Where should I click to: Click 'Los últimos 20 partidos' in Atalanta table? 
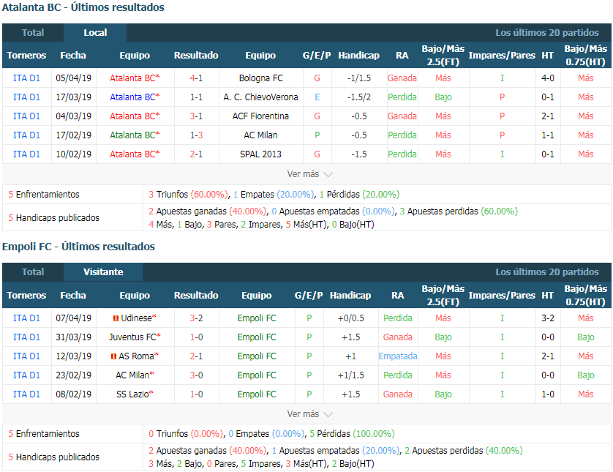click(547, 32)
